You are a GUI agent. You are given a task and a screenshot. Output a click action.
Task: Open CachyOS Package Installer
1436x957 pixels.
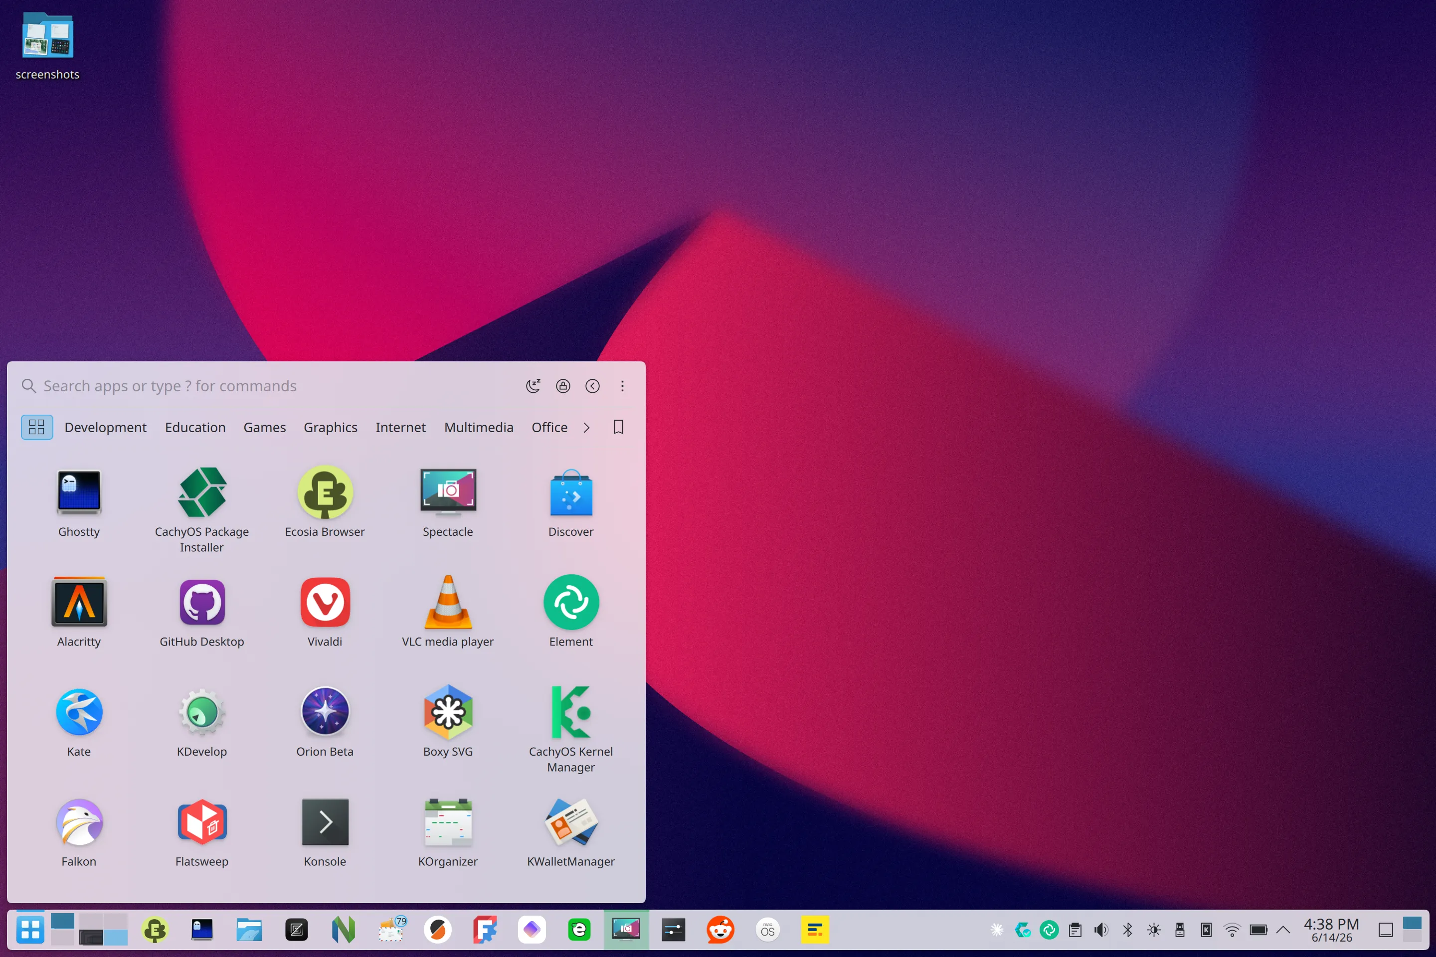click(201, 511)
